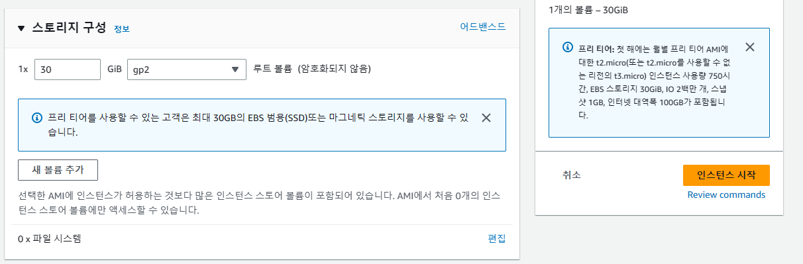
Task: Click info icon in EBS 30GB notice
Action: tap(37, 118)
